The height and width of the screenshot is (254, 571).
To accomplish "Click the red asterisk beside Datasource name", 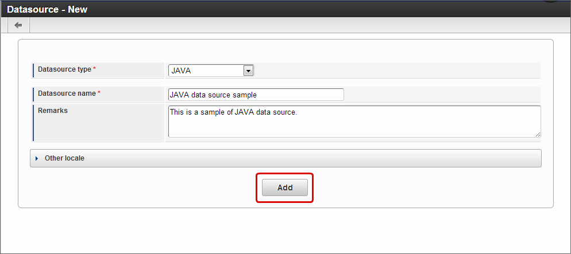I will click(99, 93).
